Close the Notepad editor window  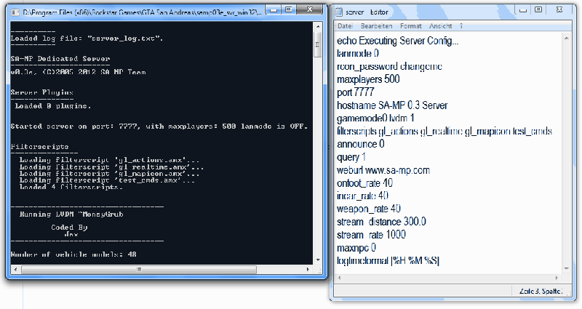[560, 10]
